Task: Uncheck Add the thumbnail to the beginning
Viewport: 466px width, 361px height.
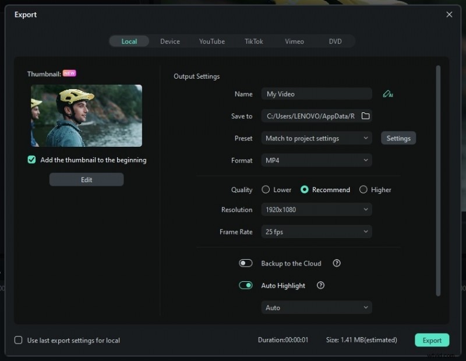Action: coord(31,160)
